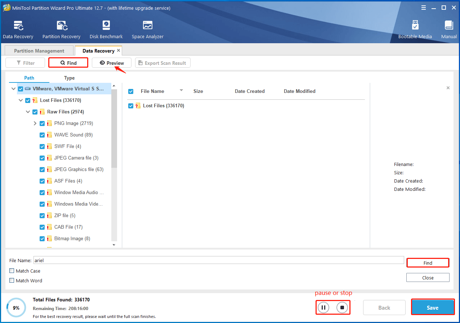Click the File Name search input field

(x=219, y=260)
